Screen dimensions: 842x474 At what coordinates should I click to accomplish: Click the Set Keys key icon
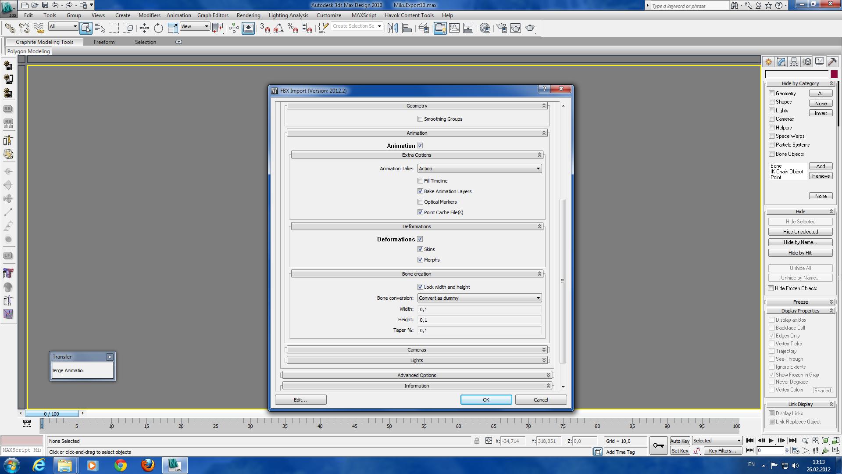click(658, 445)
